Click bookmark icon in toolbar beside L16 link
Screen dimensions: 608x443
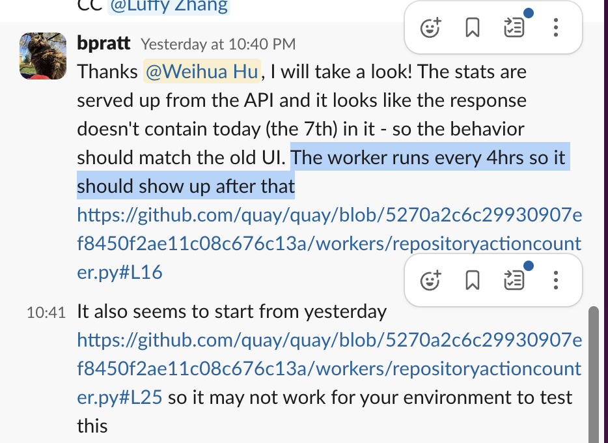(x=472, y=280)
